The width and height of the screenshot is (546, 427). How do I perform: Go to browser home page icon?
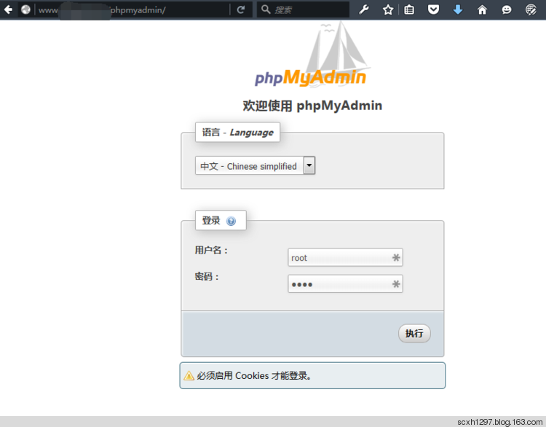tap(482, 9)
